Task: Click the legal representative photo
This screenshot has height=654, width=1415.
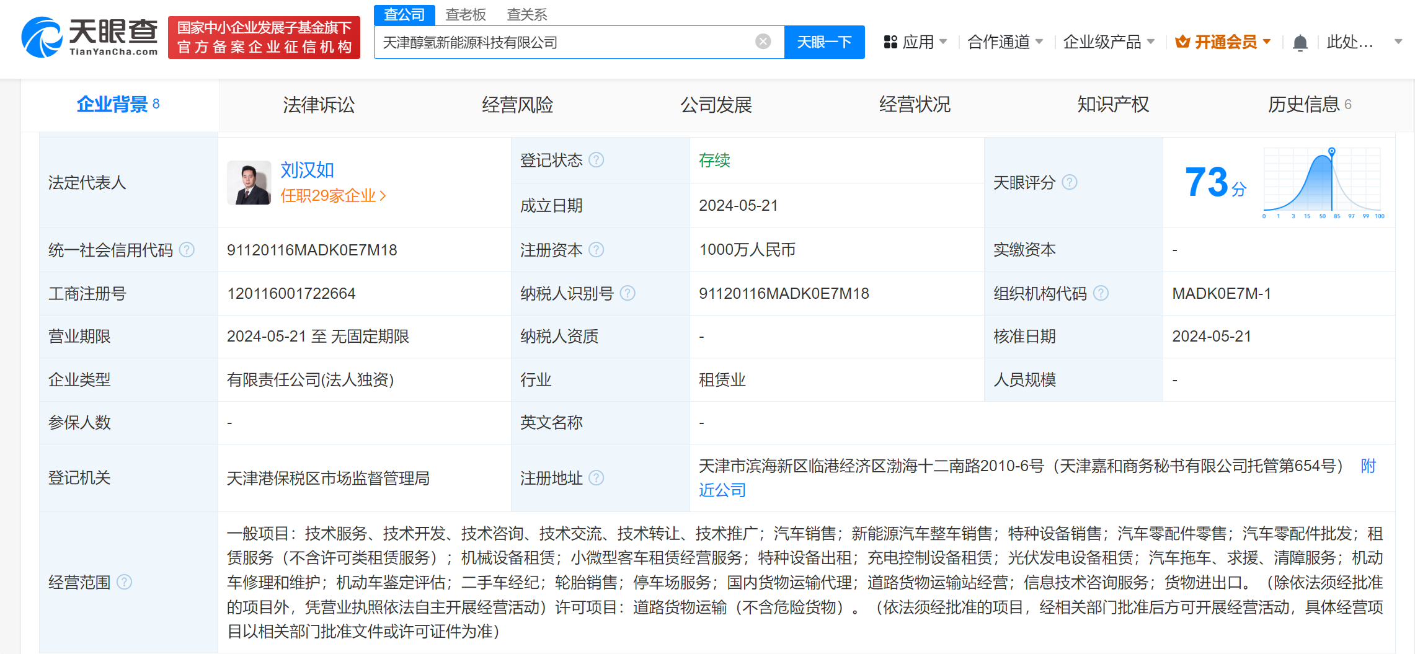Action: pyautogui.click(x=249, y=183)
